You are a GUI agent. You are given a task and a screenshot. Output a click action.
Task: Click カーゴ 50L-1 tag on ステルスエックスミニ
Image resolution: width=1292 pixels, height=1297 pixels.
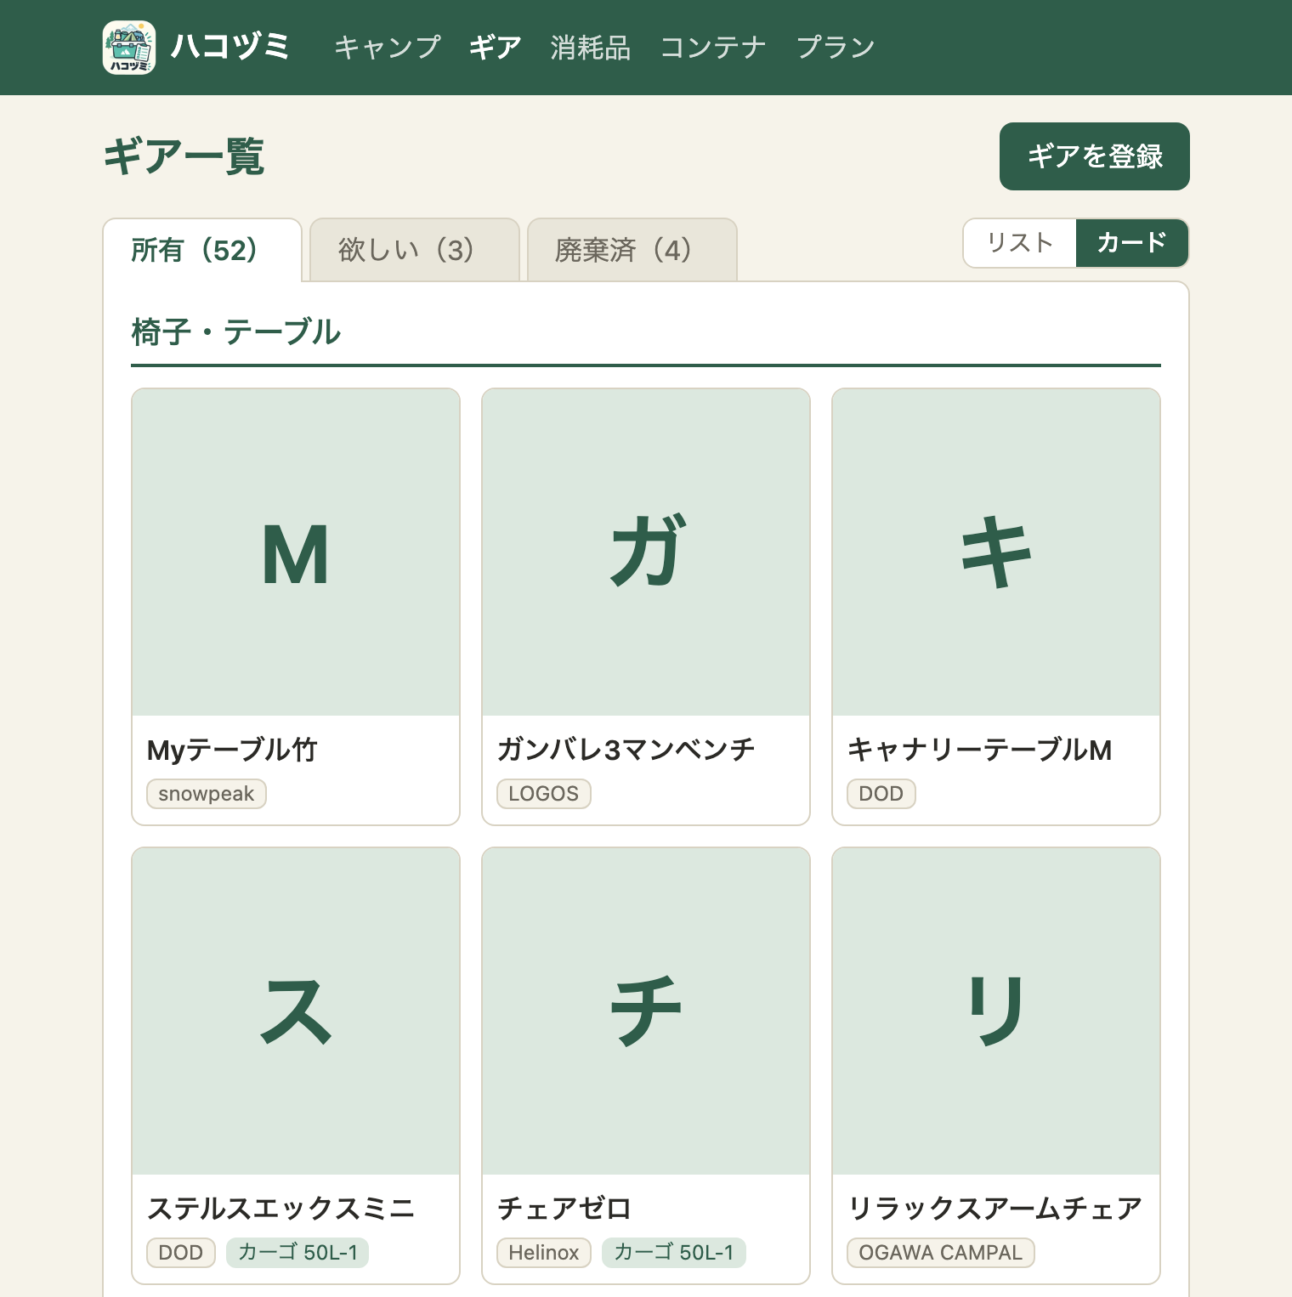tap(297, 1253)
